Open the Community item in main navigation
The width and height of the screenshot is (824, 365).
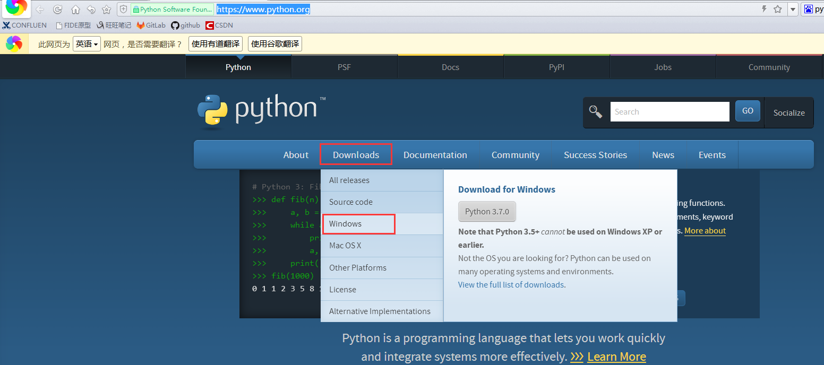516,155
